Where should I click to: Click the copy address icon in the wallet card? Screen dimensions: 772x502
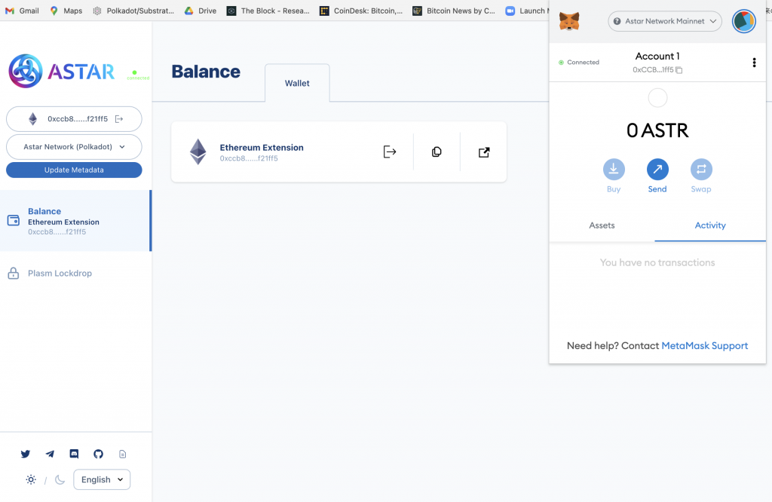[437, 152]
